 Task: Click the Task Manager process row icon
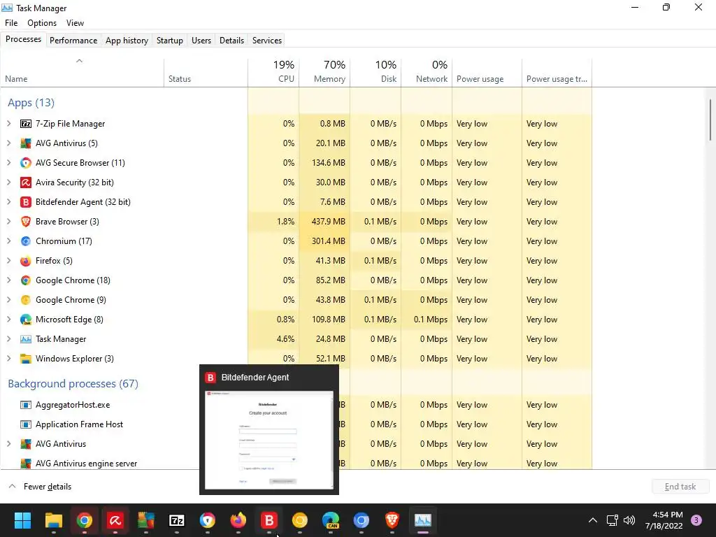26,339
